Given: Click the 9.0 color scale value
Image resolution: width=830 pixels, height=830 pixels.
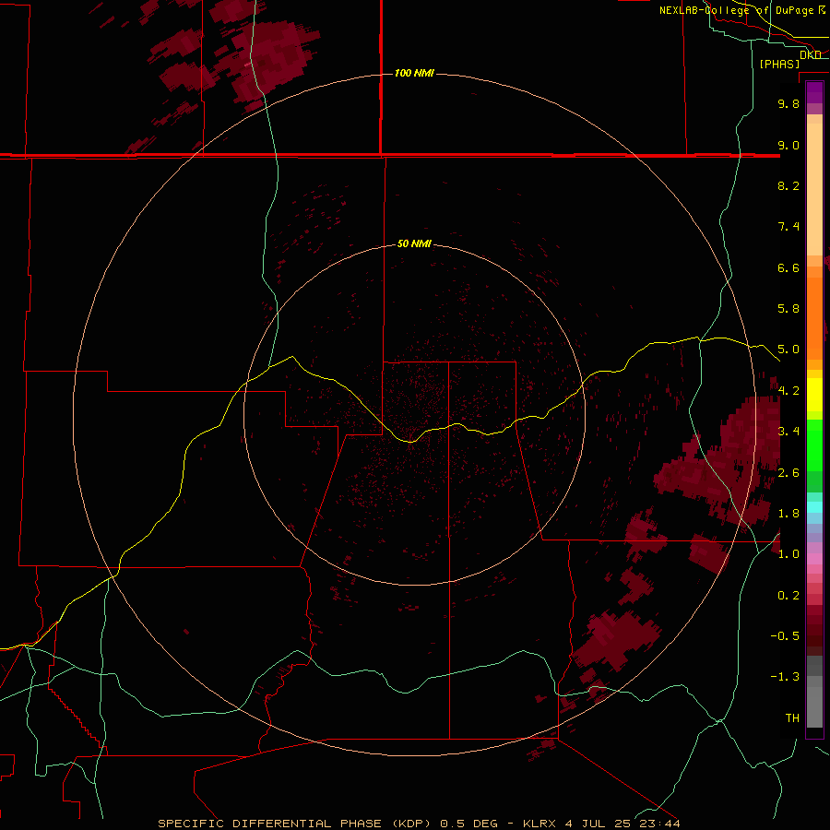Looking at the screenshot, I should pos(788,145).
